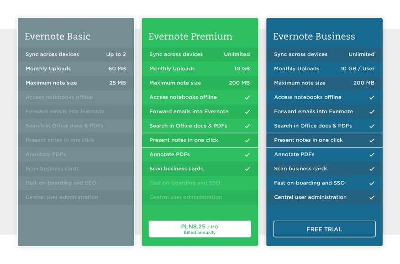Click Business 'Sync across devices' label
The height and width of the screenshot is (264, 400).
(x=301, y=54)
